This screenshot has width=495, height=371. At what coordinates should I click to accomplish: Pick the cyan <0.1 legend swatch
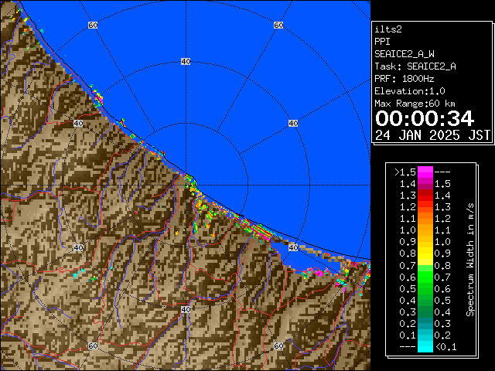[x=425, y=346]
